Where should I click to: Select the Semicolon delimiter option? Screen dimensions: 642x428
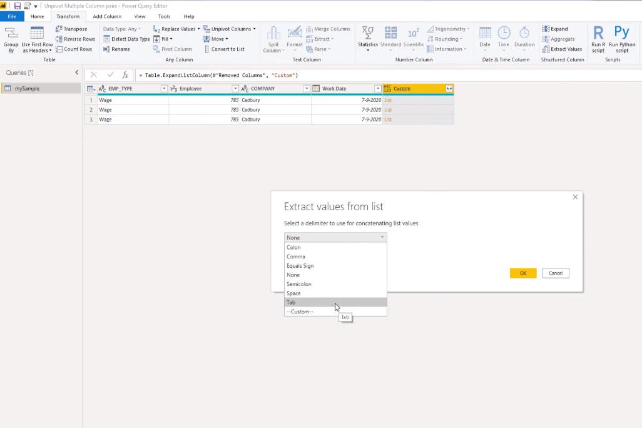[x=335, y=284]
